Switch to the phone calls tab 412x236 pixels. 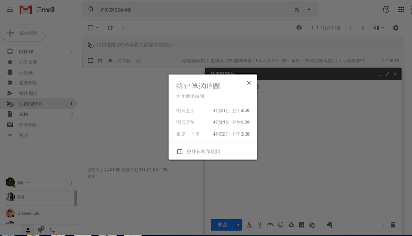click(x=52, y=230)
